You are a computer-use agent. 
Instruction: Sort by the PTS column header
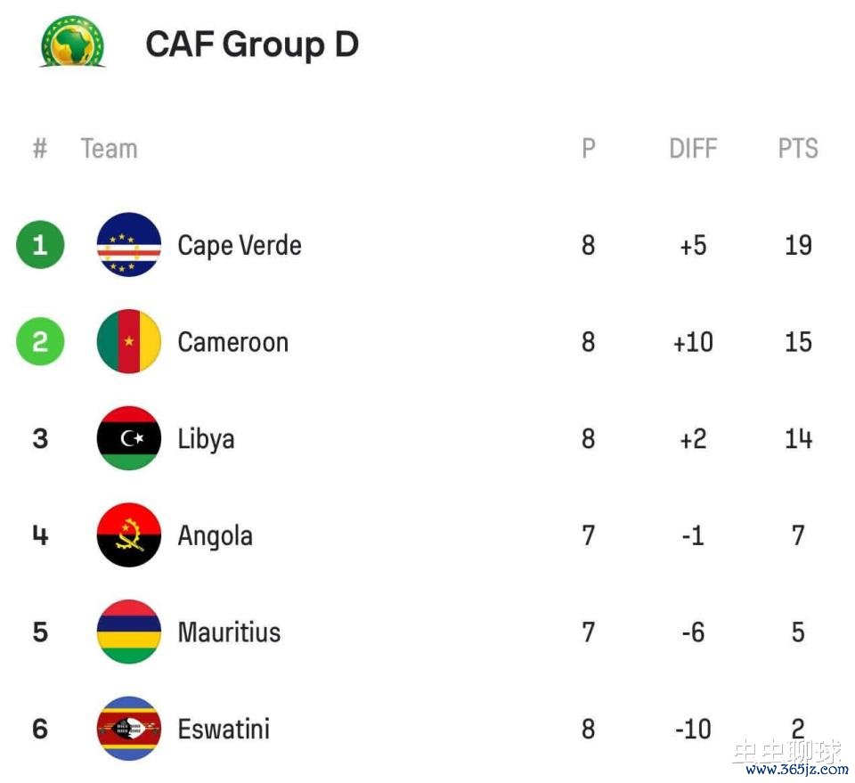click(798, 148)
